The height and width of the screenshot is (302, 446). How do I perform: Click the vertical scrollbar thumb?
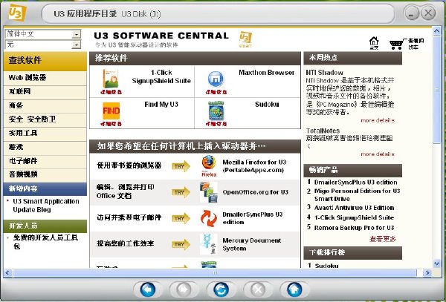pyautogui.click(x=436, y=89)
